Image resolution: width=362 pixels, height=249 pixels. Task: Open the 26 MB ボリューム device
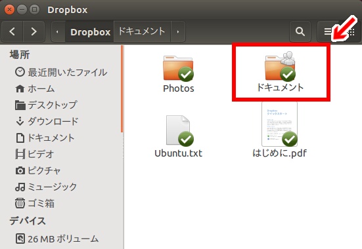(x=57, y=239)
